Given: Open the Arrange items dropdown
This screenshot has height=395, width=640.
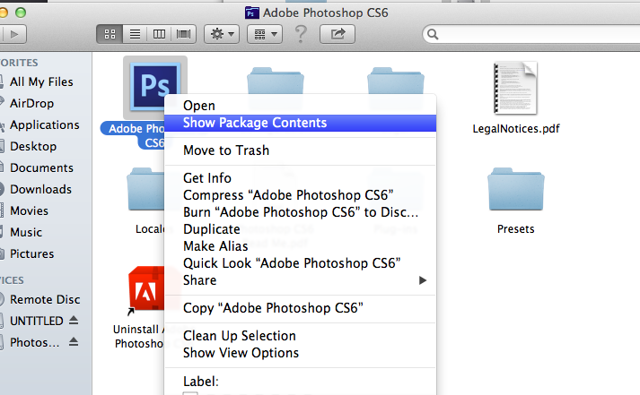Looking at the screenshot, I should pyautogui.click(x=265, y=34).
